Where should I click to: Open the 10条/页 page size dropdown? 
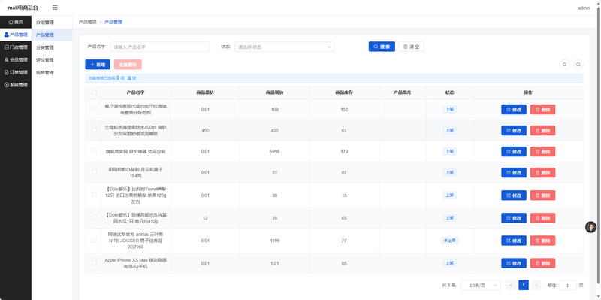click(481, 285)
